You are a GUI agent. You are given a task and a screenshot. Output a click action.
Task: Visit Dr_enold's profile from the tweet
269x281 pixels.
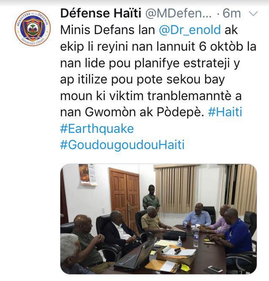click(x=190, y=30)
